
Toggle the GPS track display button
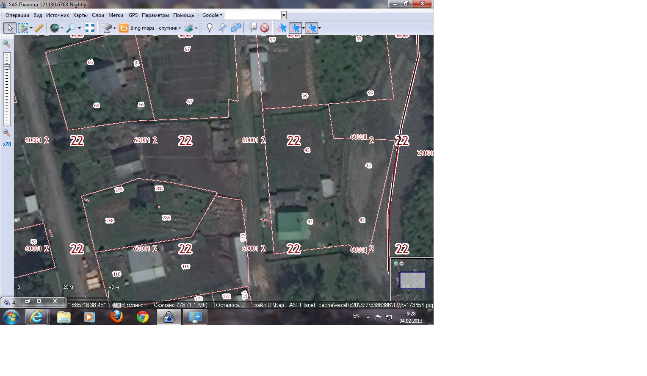295,28
